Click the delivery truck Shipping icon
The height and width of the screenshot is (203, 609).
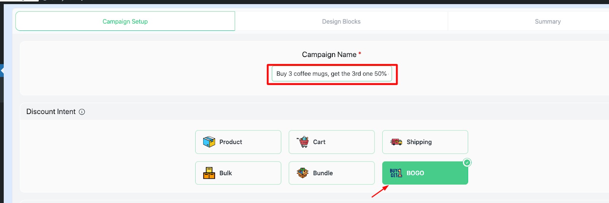396,142
